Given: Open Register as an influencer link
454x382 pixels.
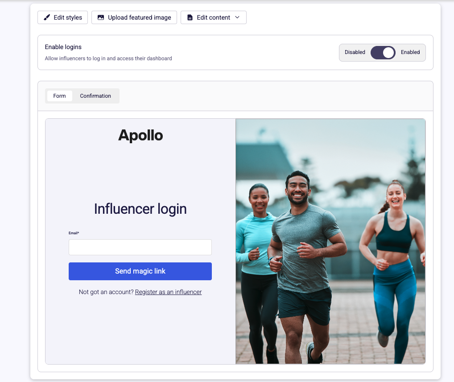Looking at the screenshot, I should pyautogui.click(x=168, y=292).
